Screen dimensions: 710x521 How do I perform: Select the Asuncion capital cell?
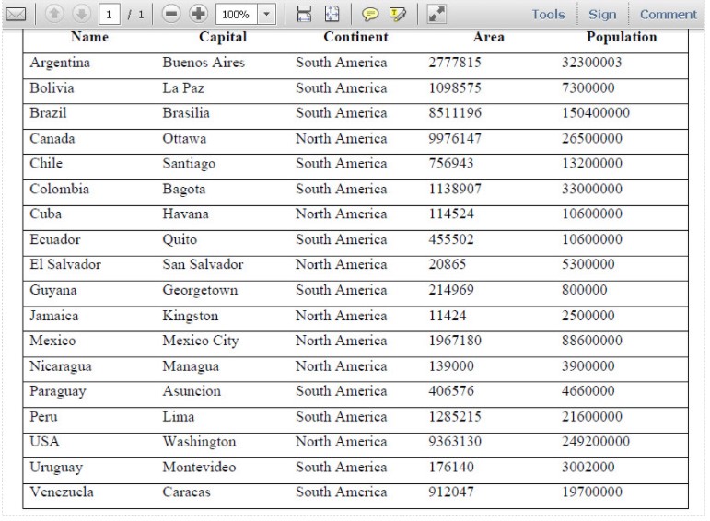click(192, 390)
